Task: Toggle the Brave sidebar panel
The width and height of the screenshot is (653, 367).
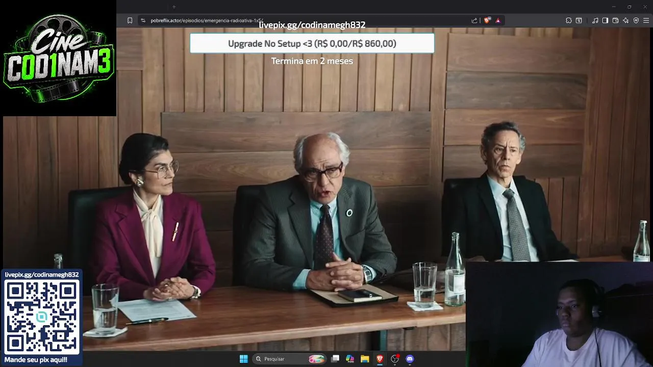Action: point(605,20)
